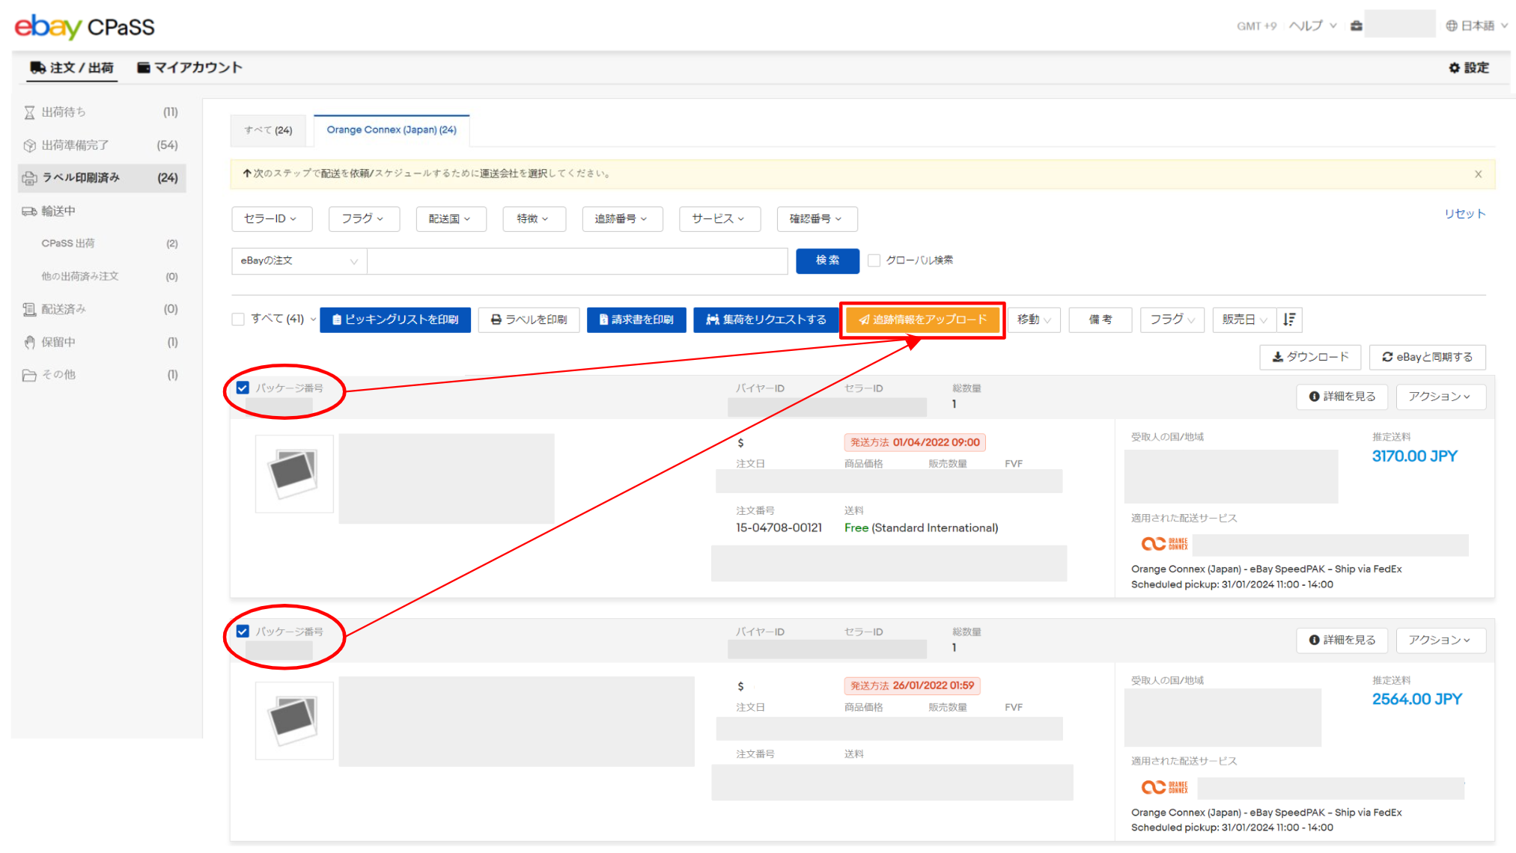Viewport: 1516px width, 853px height.
Task: Enable the グローバル検索 checkbox
Action: point(874,260)
